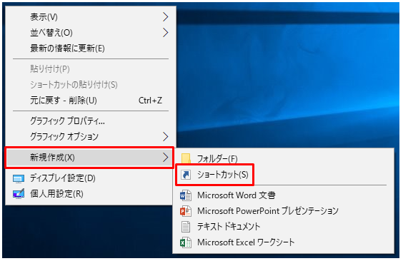Viewport: 403px width, 261px height.
Task: Choose 最新の情報に更新(E)
Action: point(91,48)
